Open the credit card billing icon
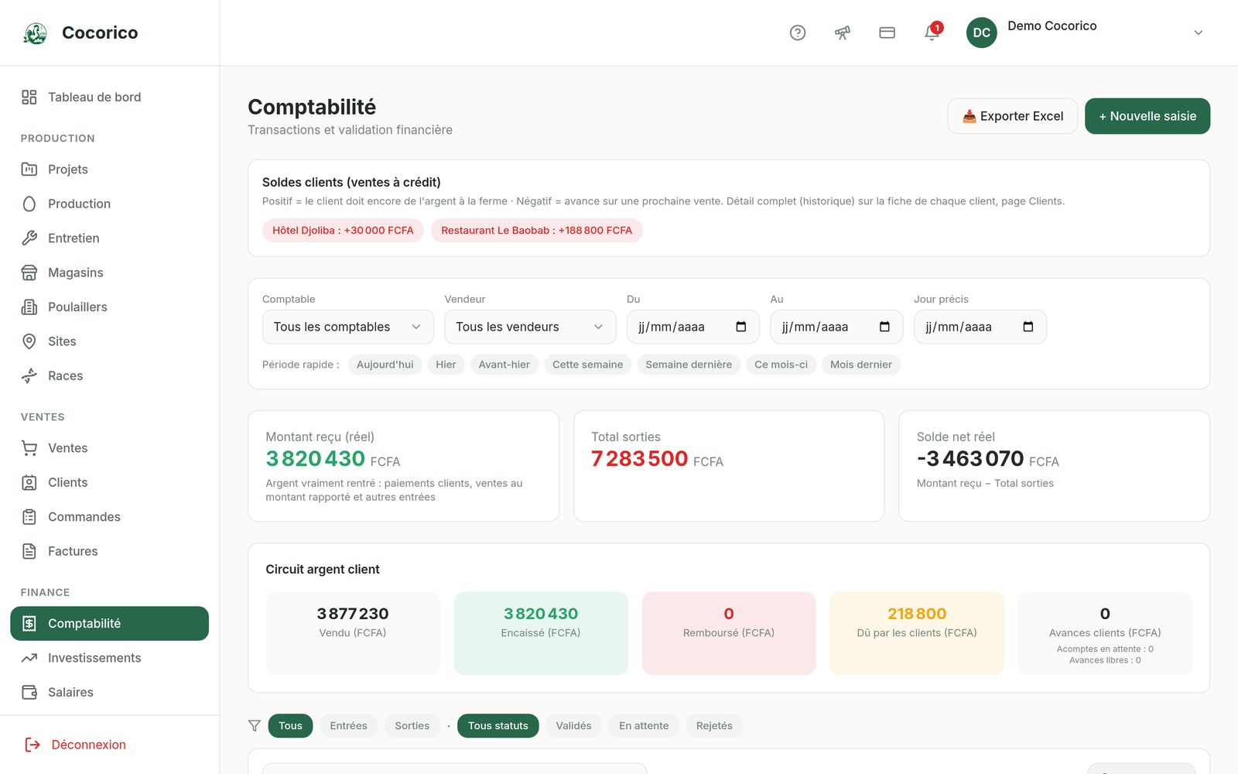Viewport: 1238px width, 774px height. coord(887,33)
